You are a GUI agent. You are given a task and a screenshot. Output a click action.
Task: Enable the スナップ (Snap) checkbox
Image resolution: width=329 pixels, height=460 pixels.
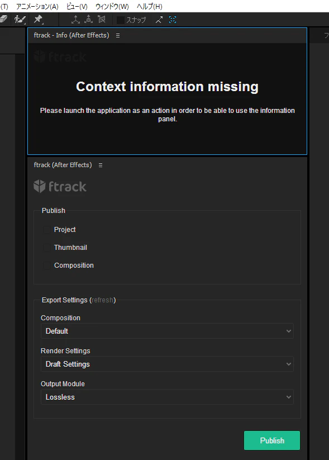(121, 20)
